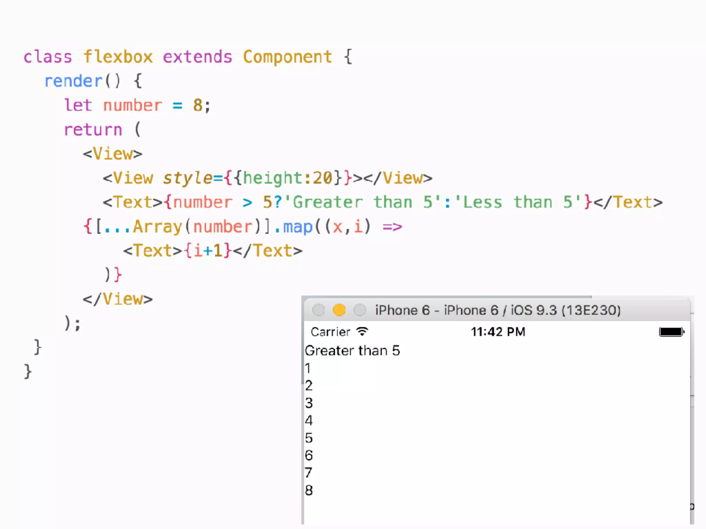The height and width of the screenshot is (529, 706).
Task: Click the 11:42 PM clock in simulator
Action: (498, 332)
